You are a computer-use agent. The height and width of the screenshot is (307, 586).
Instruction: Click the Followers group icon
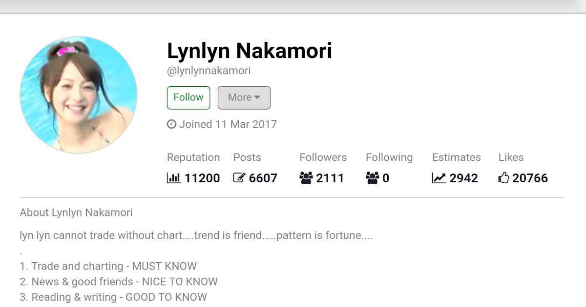tap(306, 178)
